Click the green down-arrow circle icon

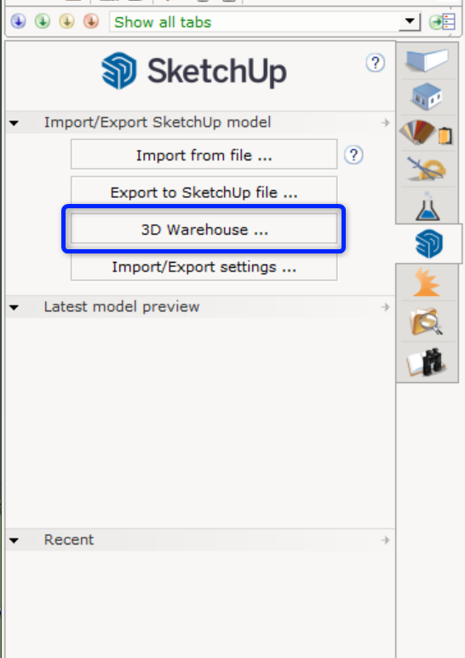[x=43, y=21]
